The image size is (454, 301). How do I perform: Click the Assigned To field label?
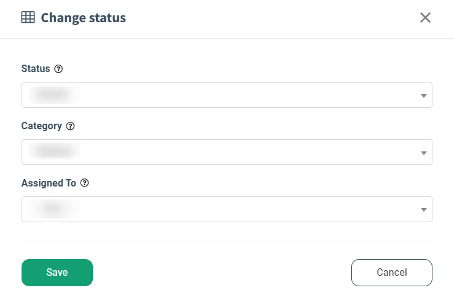tap(49, 183)
